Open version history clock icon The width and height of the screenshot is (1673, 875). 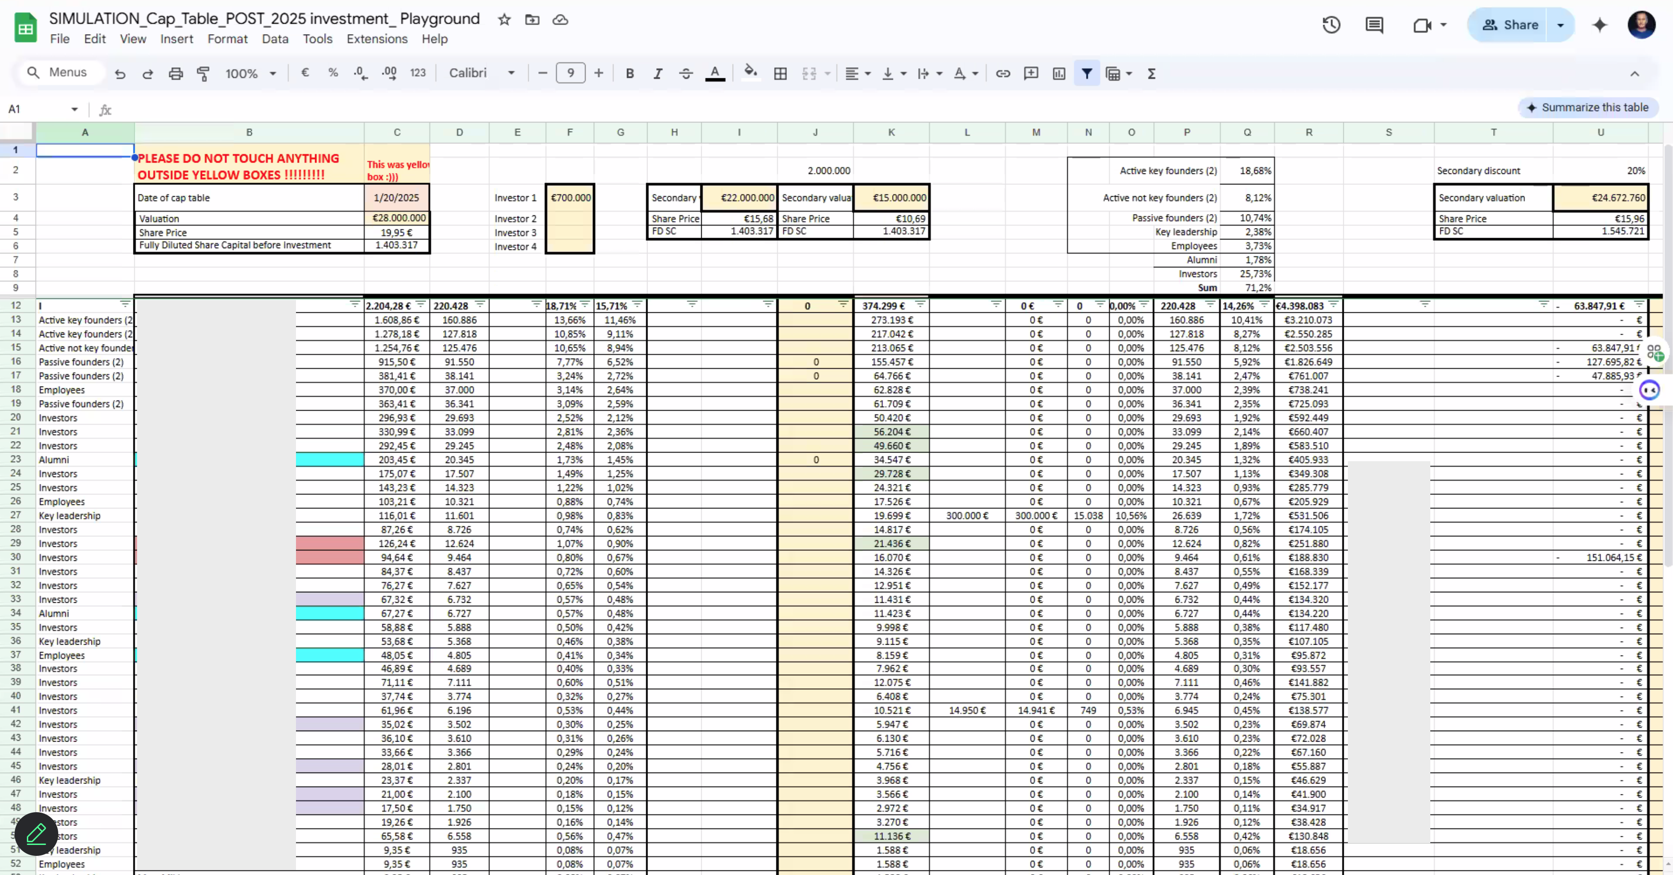click(1331, 25)
